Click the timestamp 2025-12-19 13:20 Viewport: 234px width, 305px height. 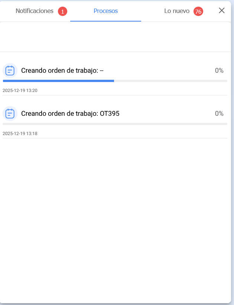20,91
